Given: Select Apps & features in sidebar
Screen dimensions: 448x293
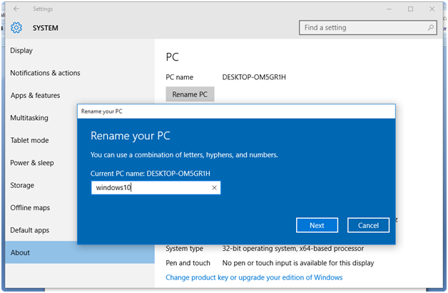Looking at the screenshot, I should (x=35, y=96).
